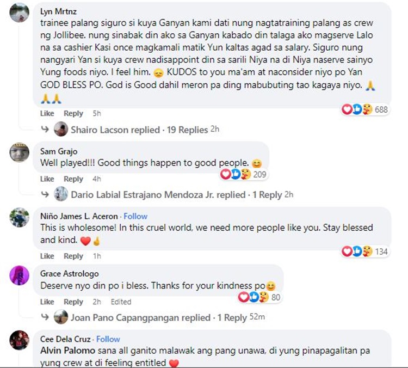The image size is (408, 368).
Task: Open Niño James L. Aceron's avatar
Action: 19,217
